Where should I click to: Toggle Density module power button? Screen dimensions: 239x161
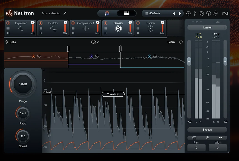click(105, 23)
